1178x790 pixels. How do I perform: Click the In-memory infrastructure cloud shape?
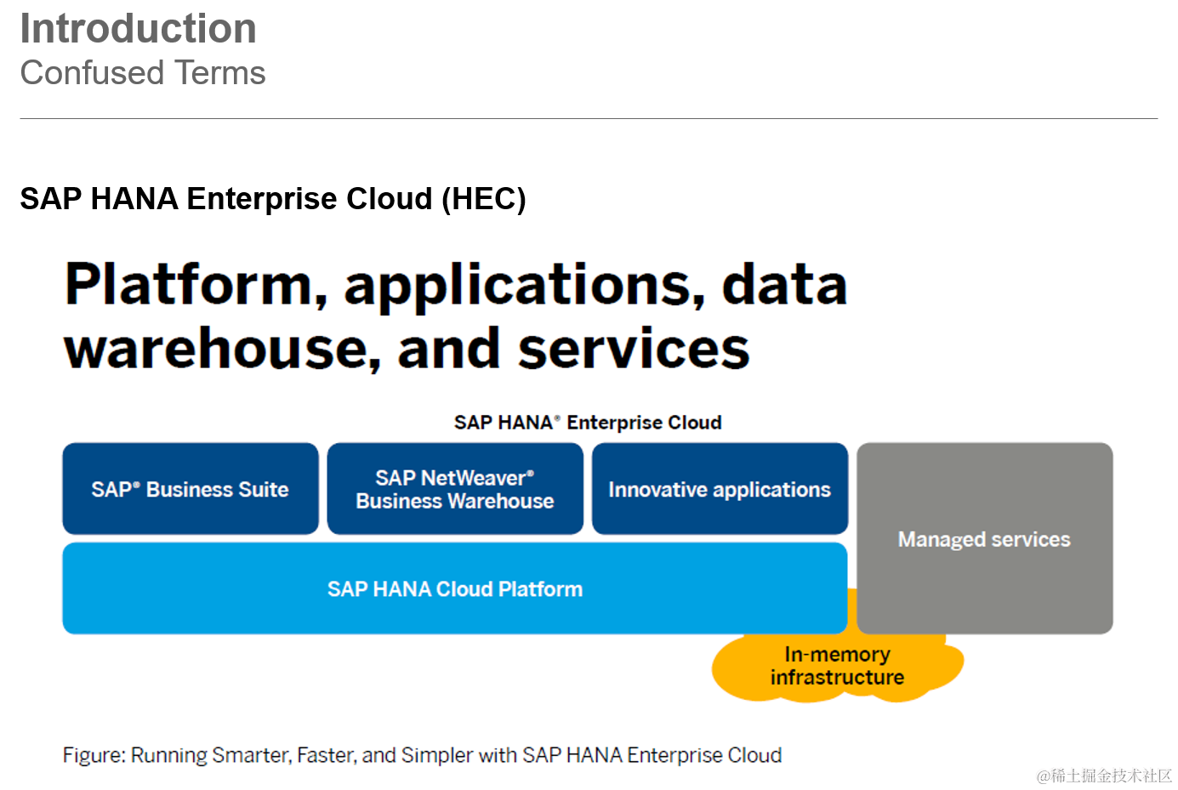(837, 667)
